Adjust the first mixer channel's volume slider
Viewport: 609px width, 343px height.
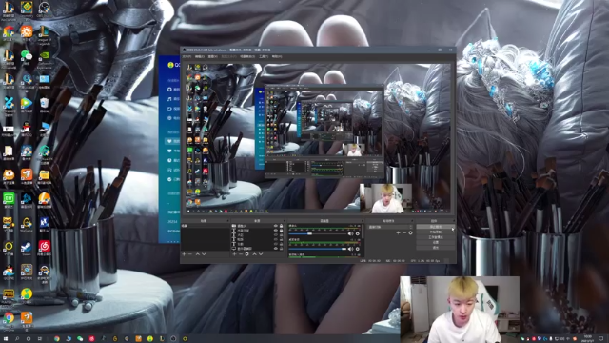click(317, 233)
